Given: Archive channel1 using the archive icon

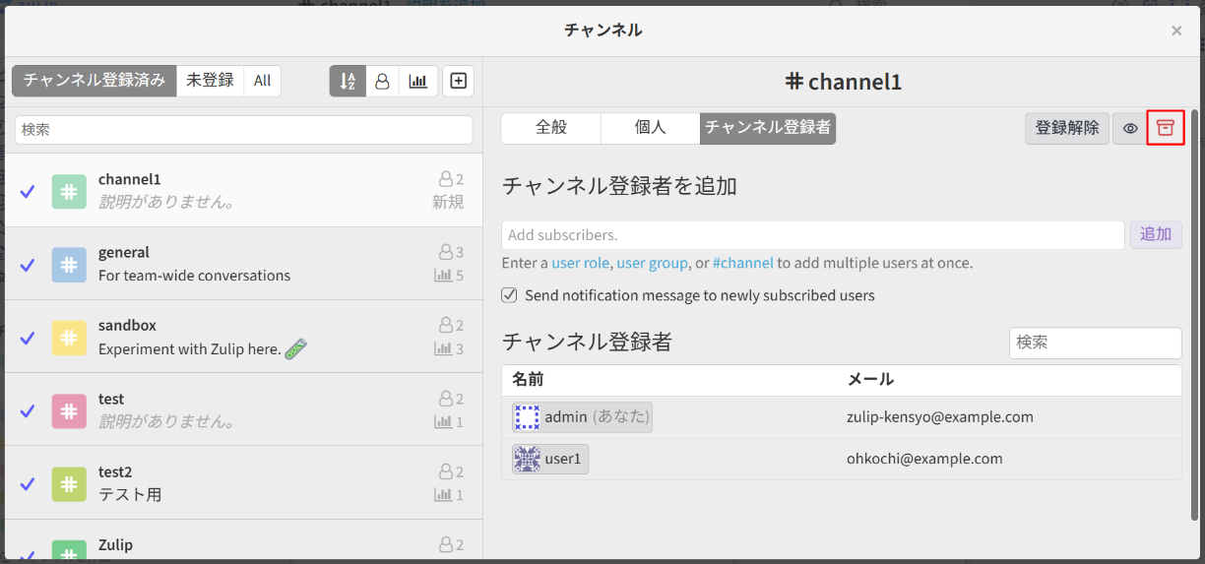Looking at the screenshot, I should pyautogui.click(x=1166, y=128).
